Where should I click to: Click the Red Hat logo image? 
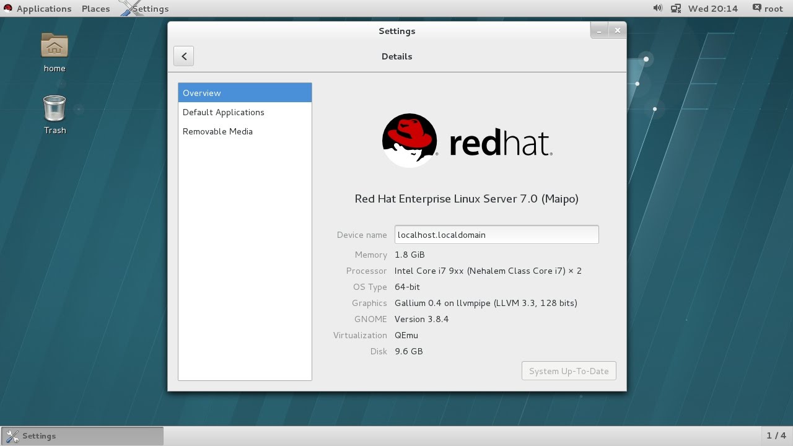[x=467, y=141]
